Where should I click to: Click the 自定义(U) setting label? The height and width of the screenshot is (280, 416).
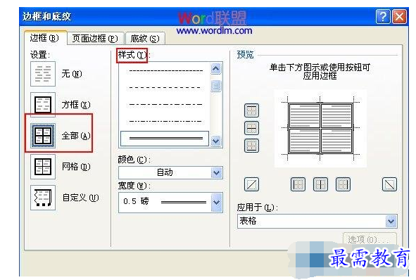click(x=81, y=198)
